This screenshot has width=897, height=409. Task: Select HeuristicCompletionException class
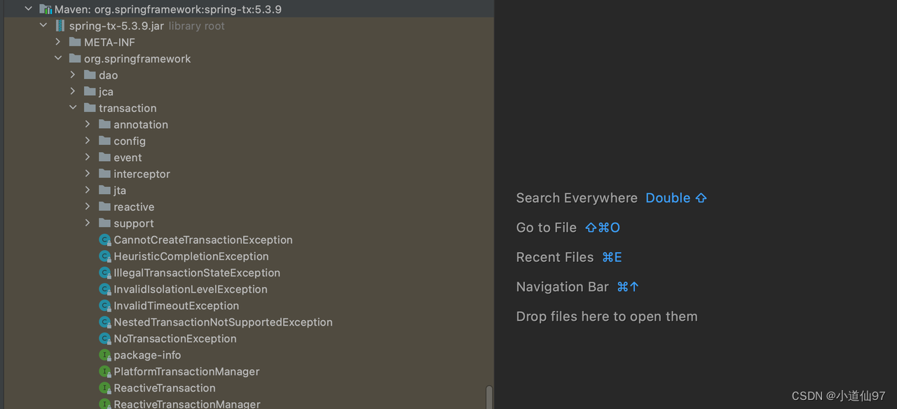191,256
